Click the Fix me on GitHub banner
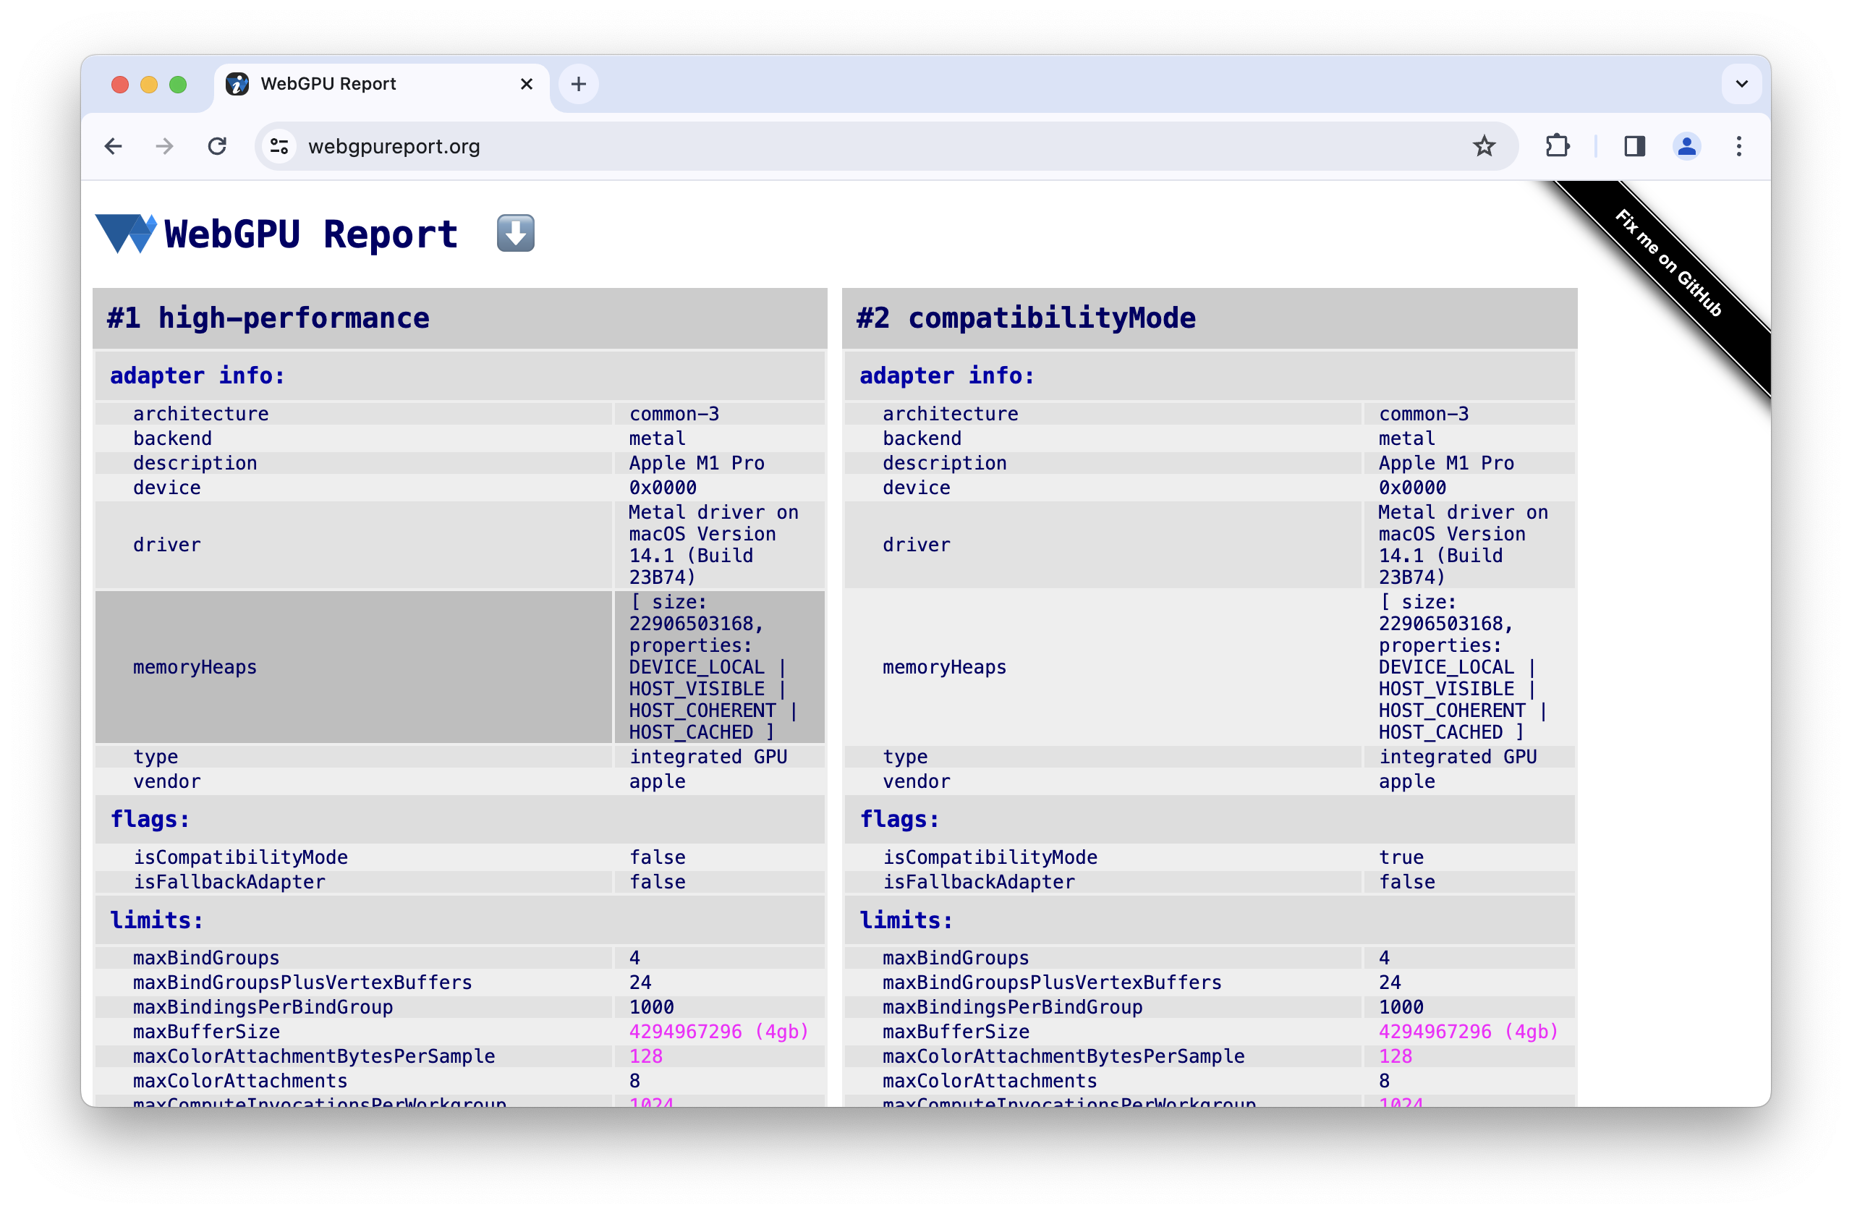The width and height of the screenshot is (1852, 1214). tap(1666, 264)
